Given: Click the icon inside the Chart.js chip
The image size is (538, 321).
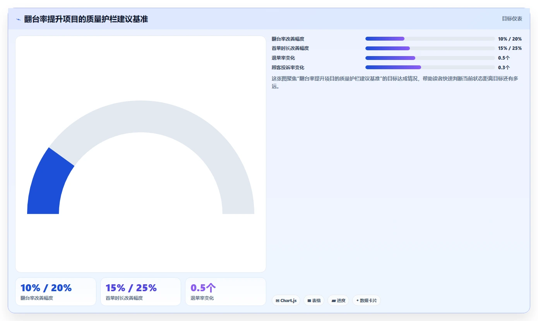Looking at the screenshot, I should click(278, 301).
